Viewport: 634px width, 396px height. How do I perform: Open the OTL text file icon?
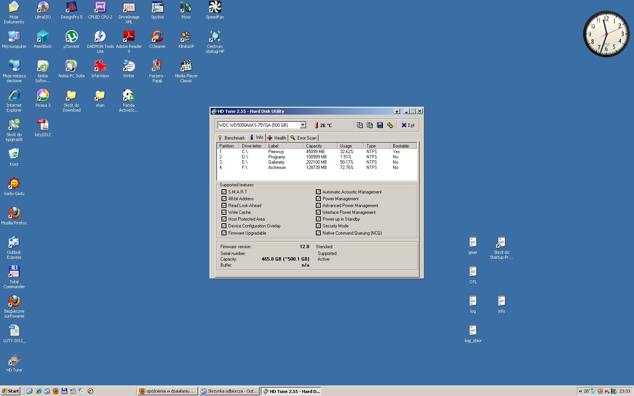[473, 275]
